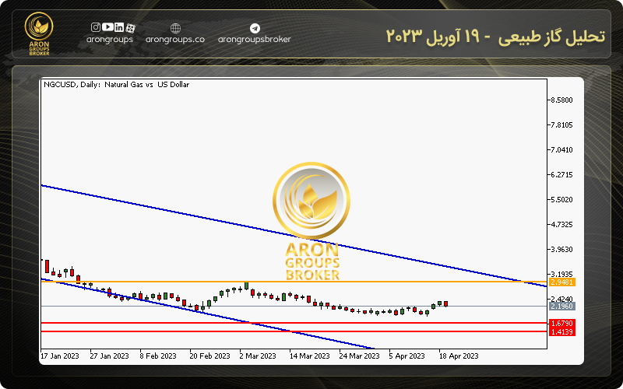623x389 pixels.
Task: Click the 5.5020 price axis value
Action: [x=561, y=200]
